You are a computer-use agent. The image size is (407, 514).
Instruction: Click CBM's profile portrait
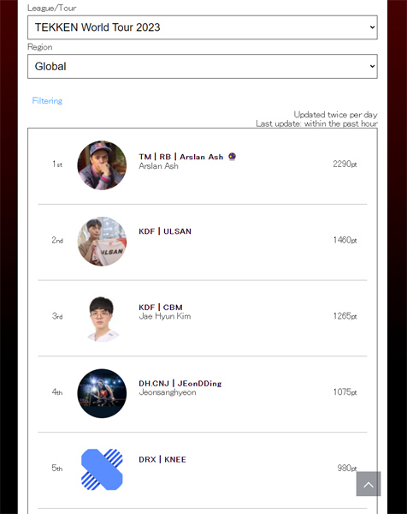pos(102,318)
